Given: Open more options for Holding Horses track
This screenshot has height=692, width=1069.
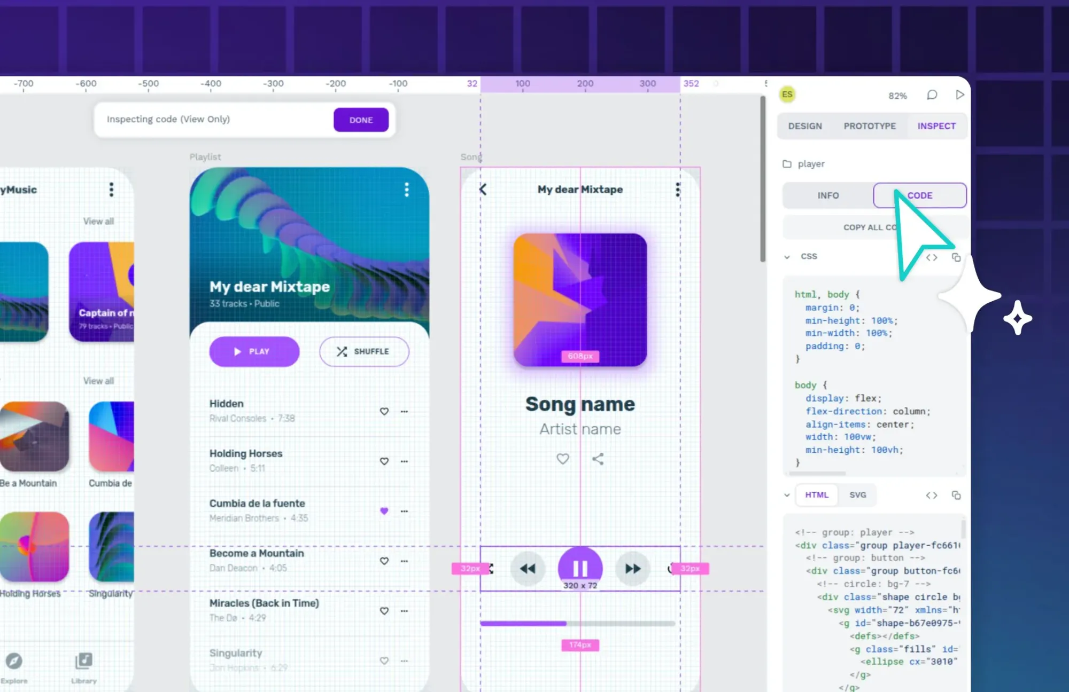Looking at the screenshot, I should pyautogui.click(x=404, y=461).
